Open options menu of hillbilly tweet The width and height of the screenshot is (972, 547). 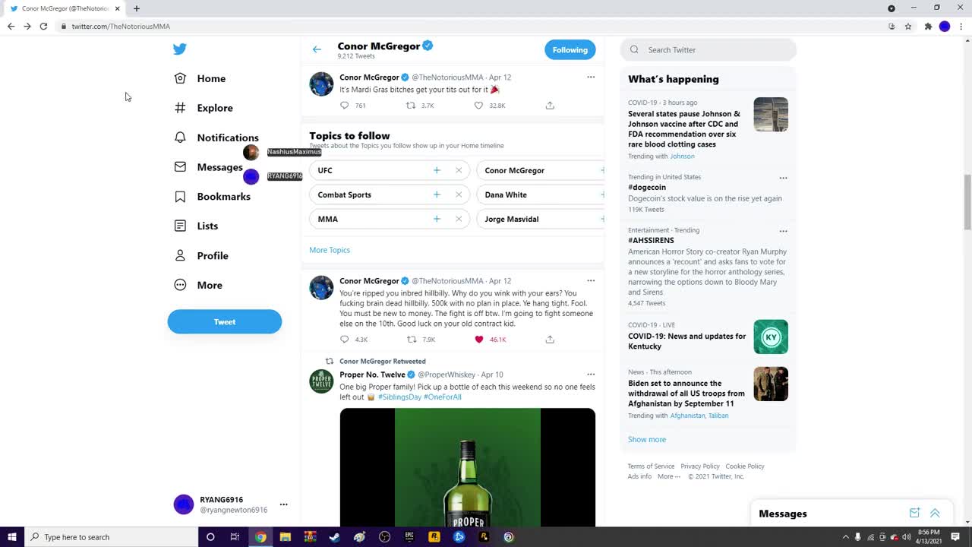[591, 280]
